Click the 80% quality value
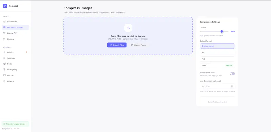Screen dimensions: 271x132 pyautogui.click(x=233, y=31)
